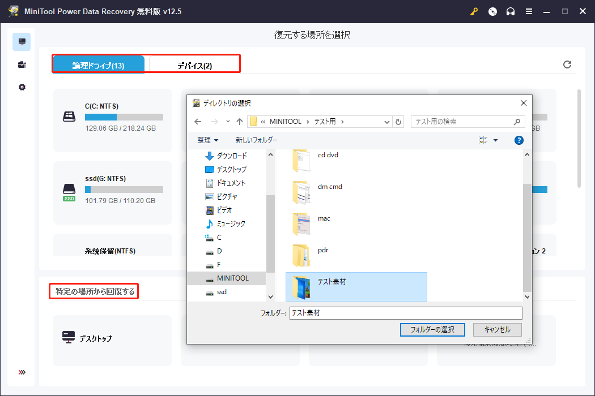595x396 pixels.
Task: Select ドキュメント in navigation tree
Action: pyautogui.click(x=226, y=183)
